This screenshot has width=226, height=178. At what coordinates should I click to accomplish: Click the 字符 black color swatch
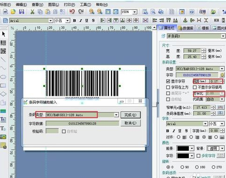(183, 155)
